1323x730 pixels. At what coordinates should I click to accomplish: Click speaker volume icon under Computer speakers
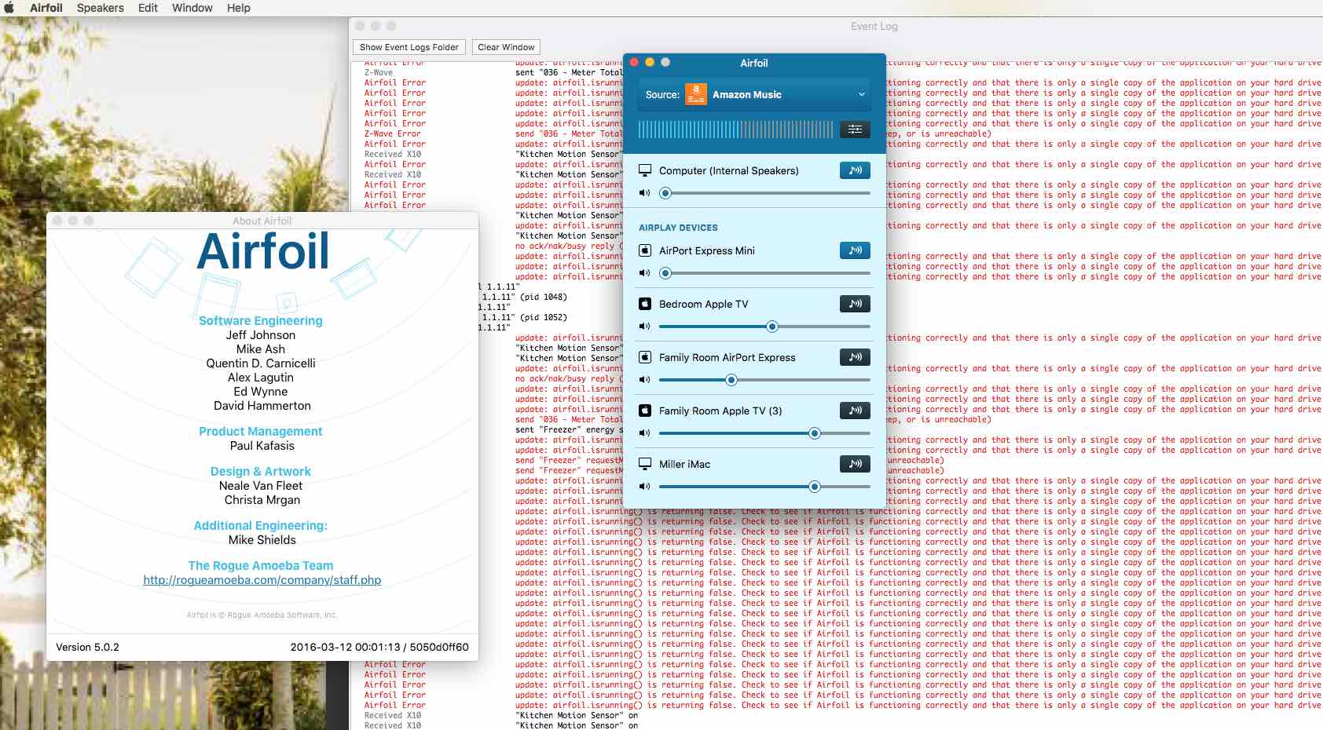point(644,193)
